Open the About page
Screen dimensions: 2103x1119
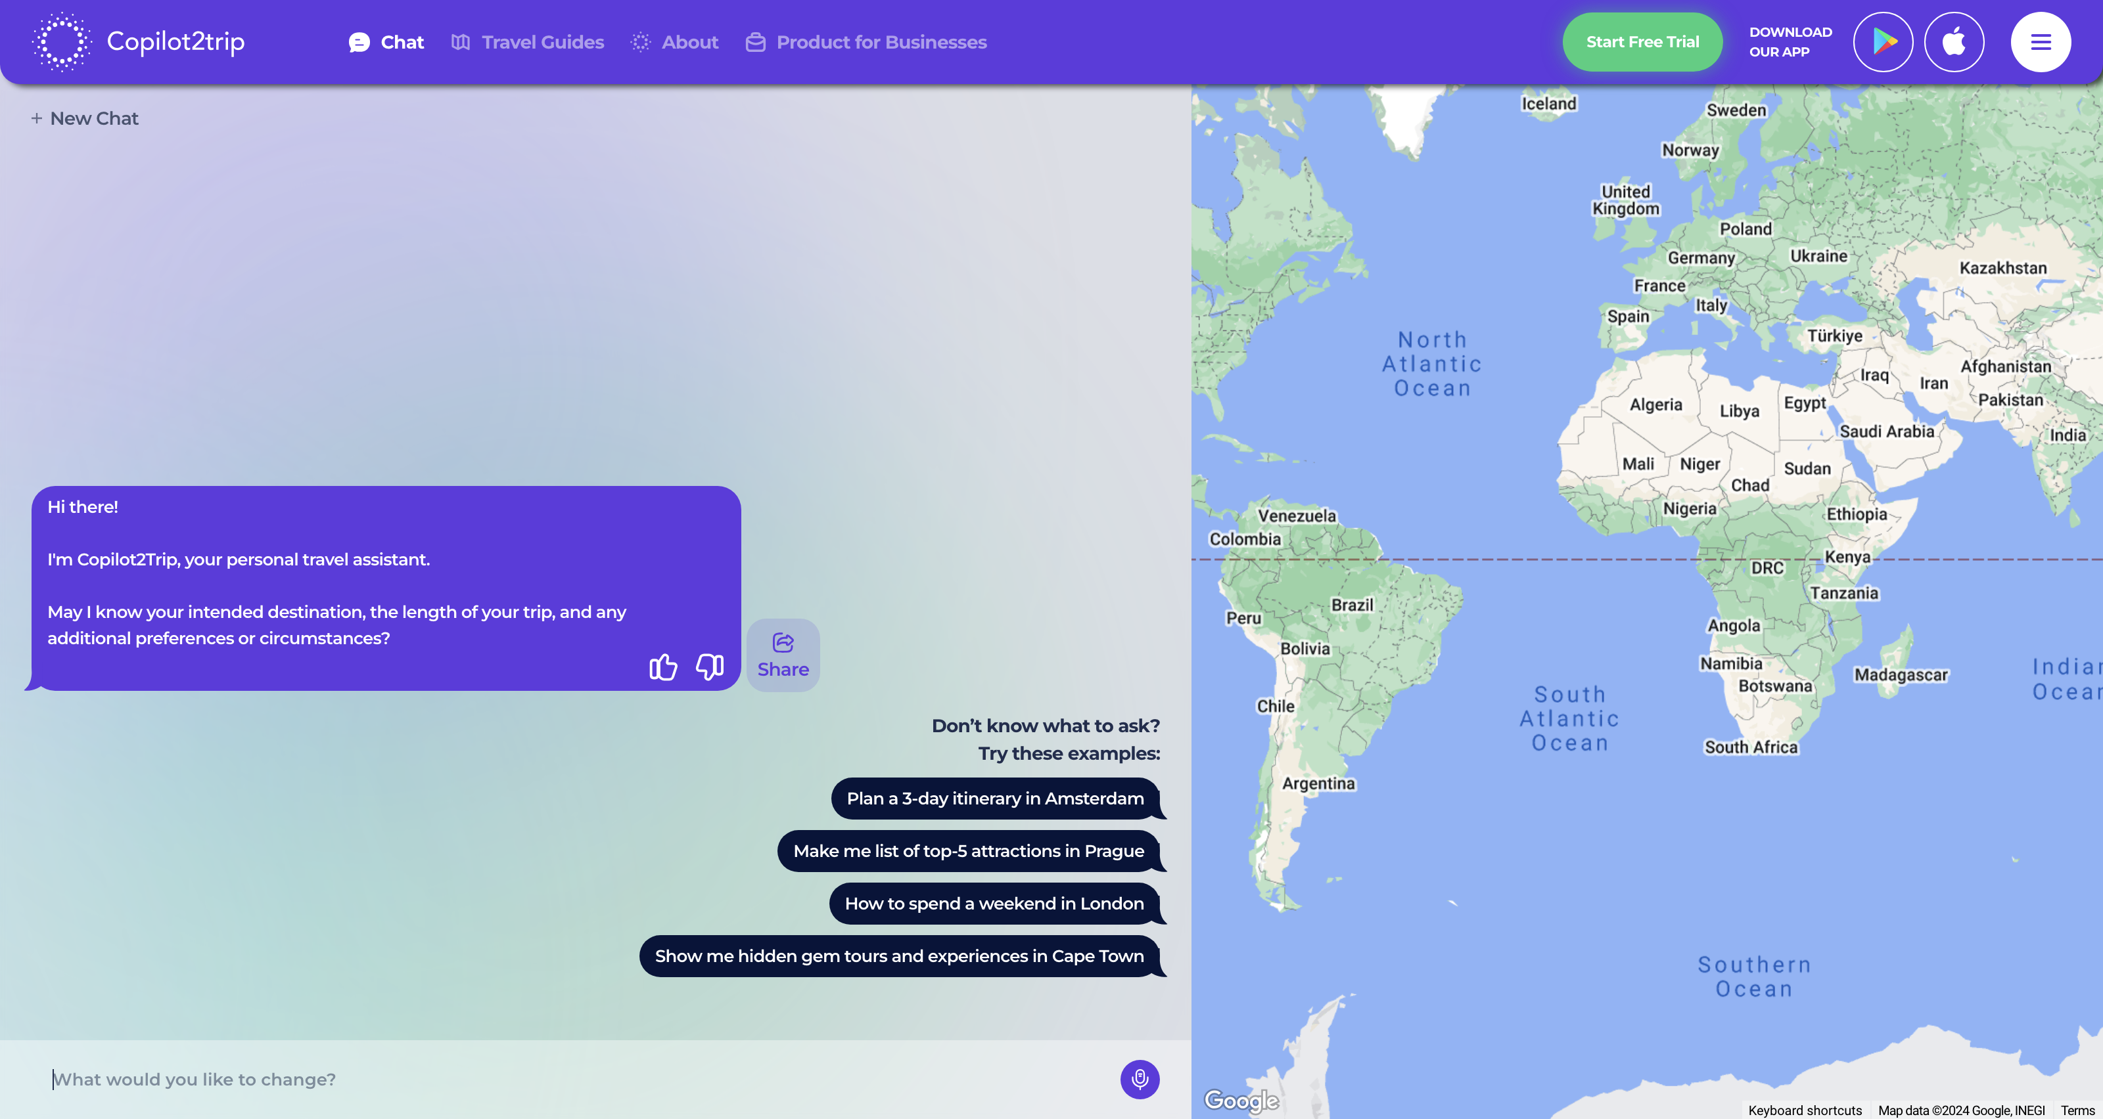(674, 41)
